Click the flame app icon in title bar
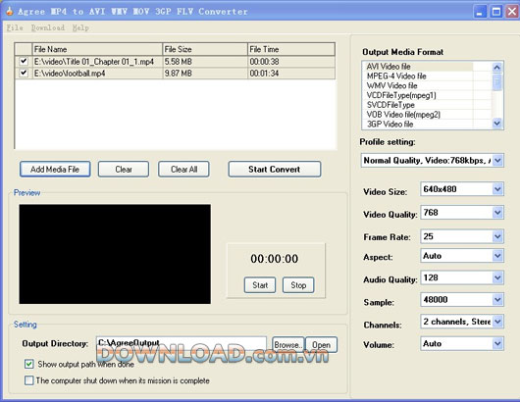The height and width of the screenshot is (402, 520). pos(10,11)
